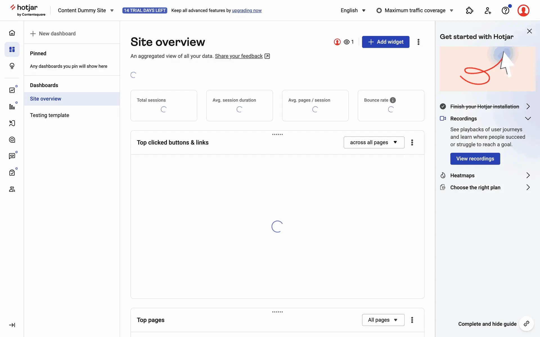
Task: Open the Content Dummy Site dropdown
Action: click(85, 10)
